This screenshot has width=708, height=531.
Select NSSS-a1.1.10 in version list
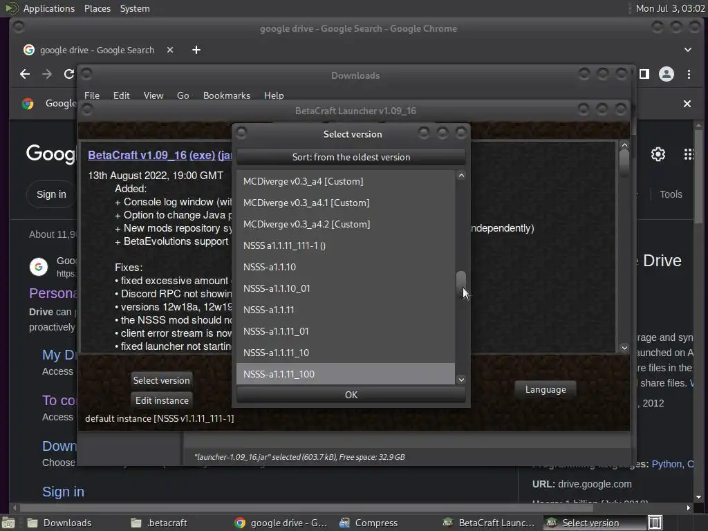346,267
